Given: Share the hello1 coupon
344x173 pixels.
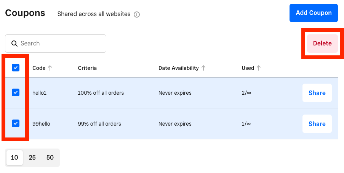Looking at the screenshot, I should click(x=317, y=93).
